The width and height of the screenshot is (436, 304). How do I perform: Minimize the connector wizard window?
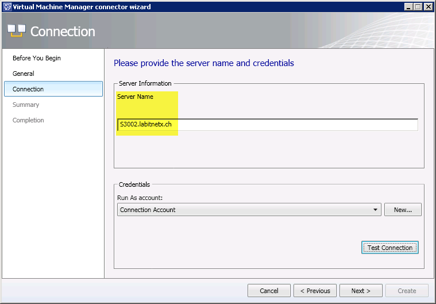[408, 7]
